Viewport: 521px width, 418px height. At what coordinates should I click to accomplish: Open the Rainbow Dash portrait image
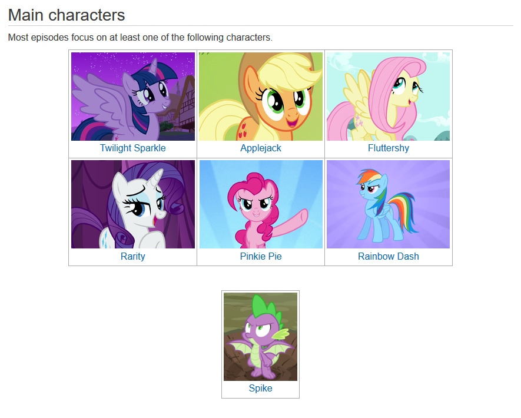[388, 204]
